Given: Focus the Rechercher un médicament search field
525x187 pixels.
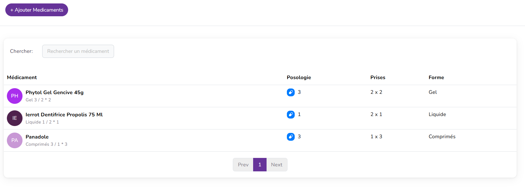Looking at the screenshot, I should 78,51.
